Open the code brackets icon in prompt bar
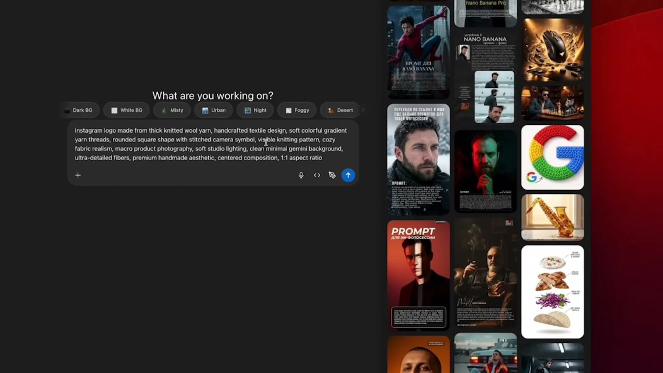 [317, 175]
